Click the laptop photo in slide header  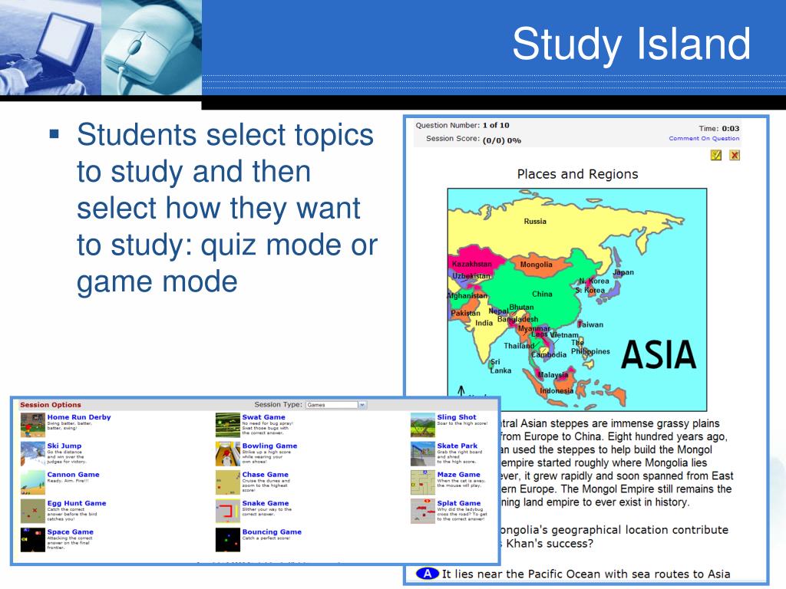[50, 48]
